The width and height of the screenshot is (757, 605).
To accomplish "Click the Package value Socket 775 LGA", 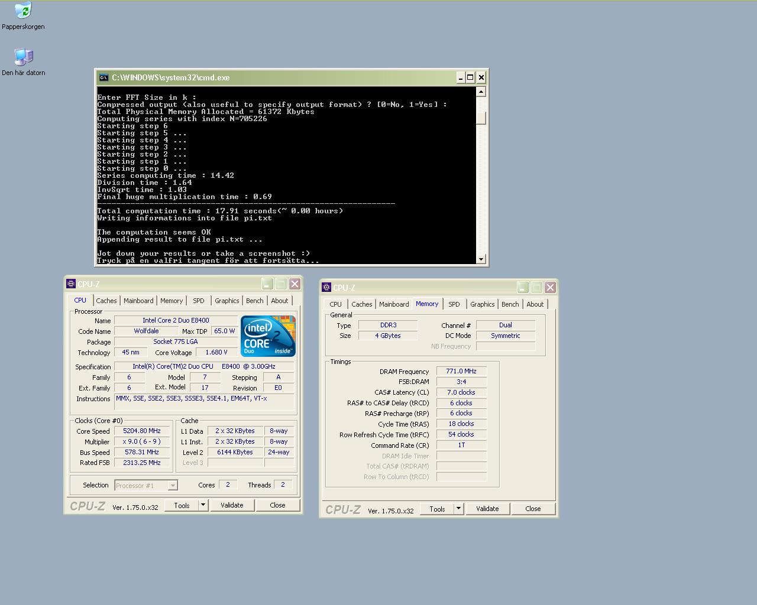I will click(x=176, y=341).
